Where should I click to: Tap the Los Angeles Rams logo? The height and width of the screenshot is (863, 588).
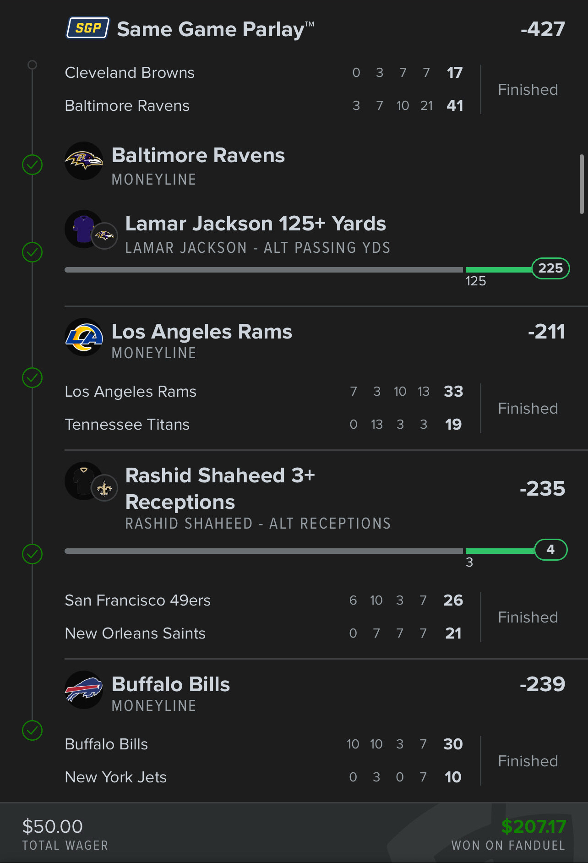[84, 337]
